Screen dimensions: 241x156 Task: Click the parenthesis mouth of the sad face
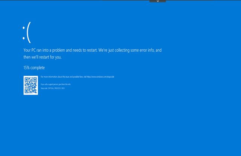click(x=29, y=34)
